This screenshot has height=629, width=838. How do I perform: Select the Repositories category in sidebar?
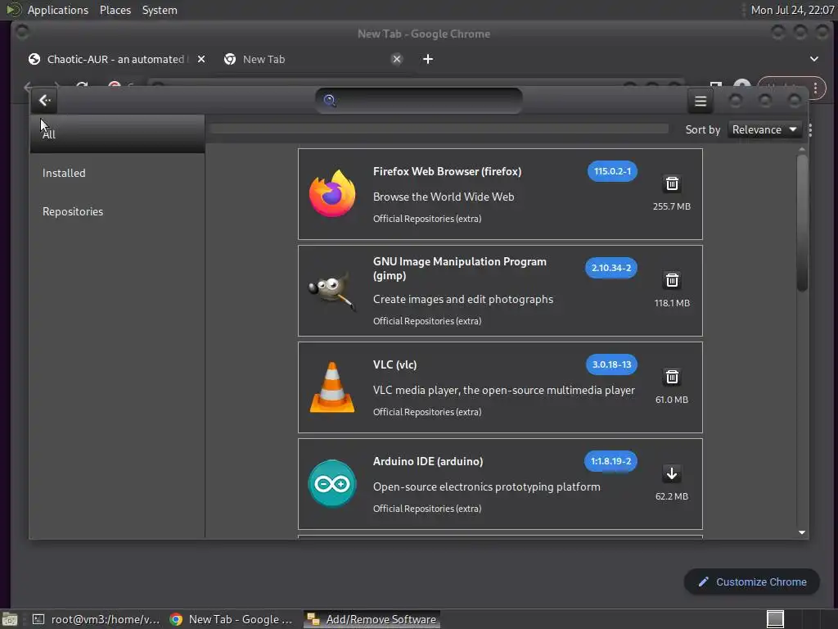tap(117, 211)
